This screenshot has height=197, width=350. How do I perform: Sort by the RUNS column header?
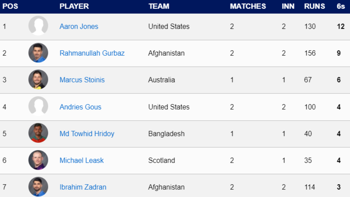pyautogui.click(x=314, y=6)
